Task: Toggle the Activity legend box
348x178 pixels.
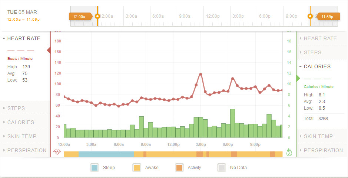Action: tap(179, 168)
